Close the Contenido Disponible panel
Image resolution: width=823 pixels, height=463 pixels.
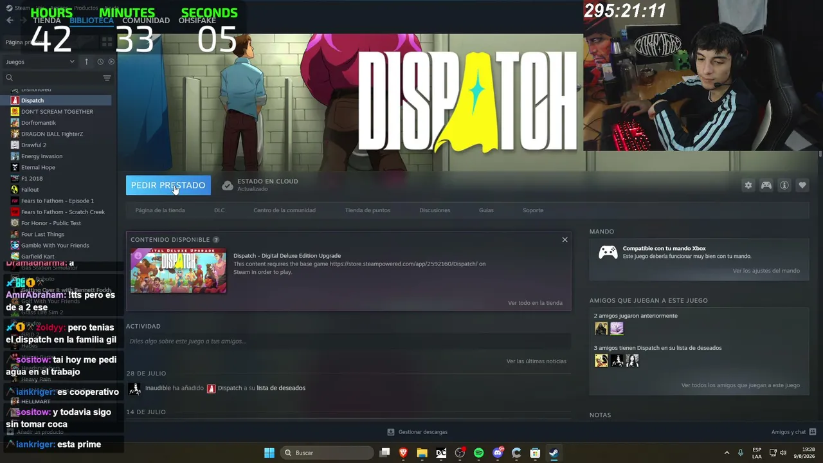[565, 240]
